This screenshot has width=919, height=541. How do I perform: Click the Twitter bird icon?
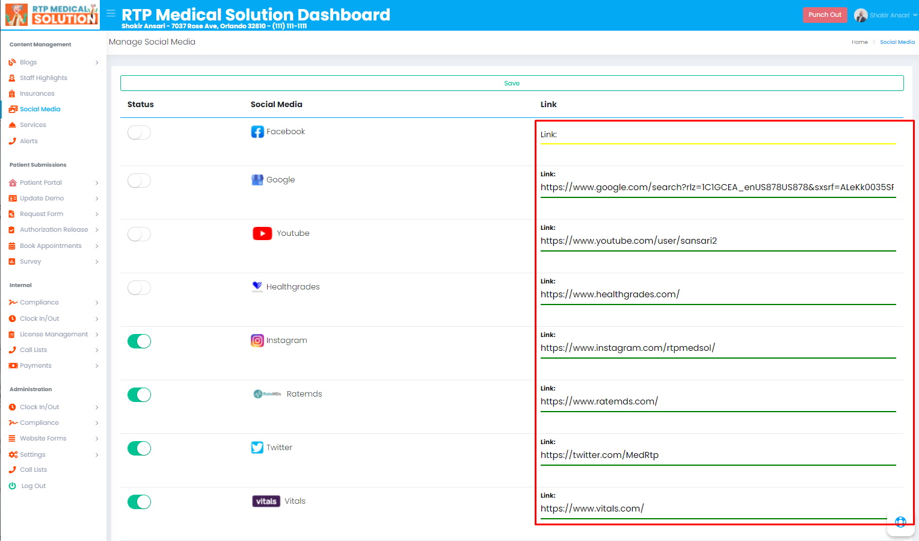257,448
